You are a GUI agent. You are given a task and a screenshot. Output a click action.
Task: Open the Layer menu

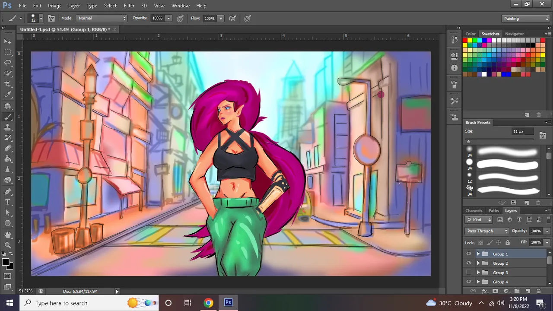(74, 6)
